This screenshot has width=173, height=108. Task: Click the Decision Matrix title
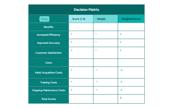[86, 10]
